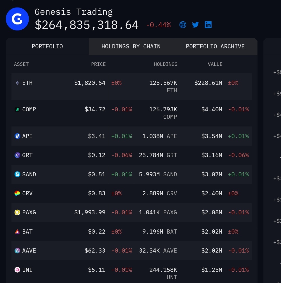This screenshot has width=281, height=283.
Task: Open the Twitter bird icon
Action: pyautogui.click(x=195, y=25)
